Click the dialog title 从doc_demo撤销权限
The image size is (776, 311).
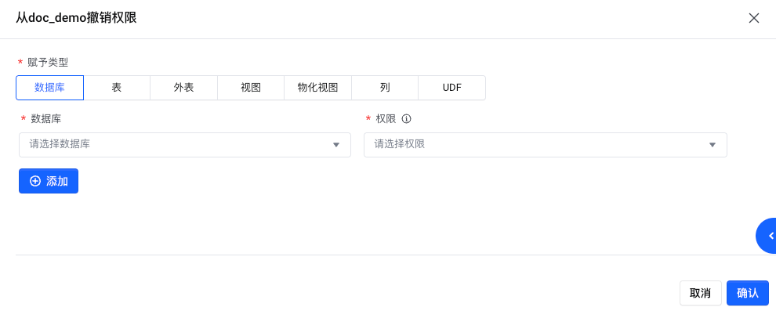coord(76,18)
